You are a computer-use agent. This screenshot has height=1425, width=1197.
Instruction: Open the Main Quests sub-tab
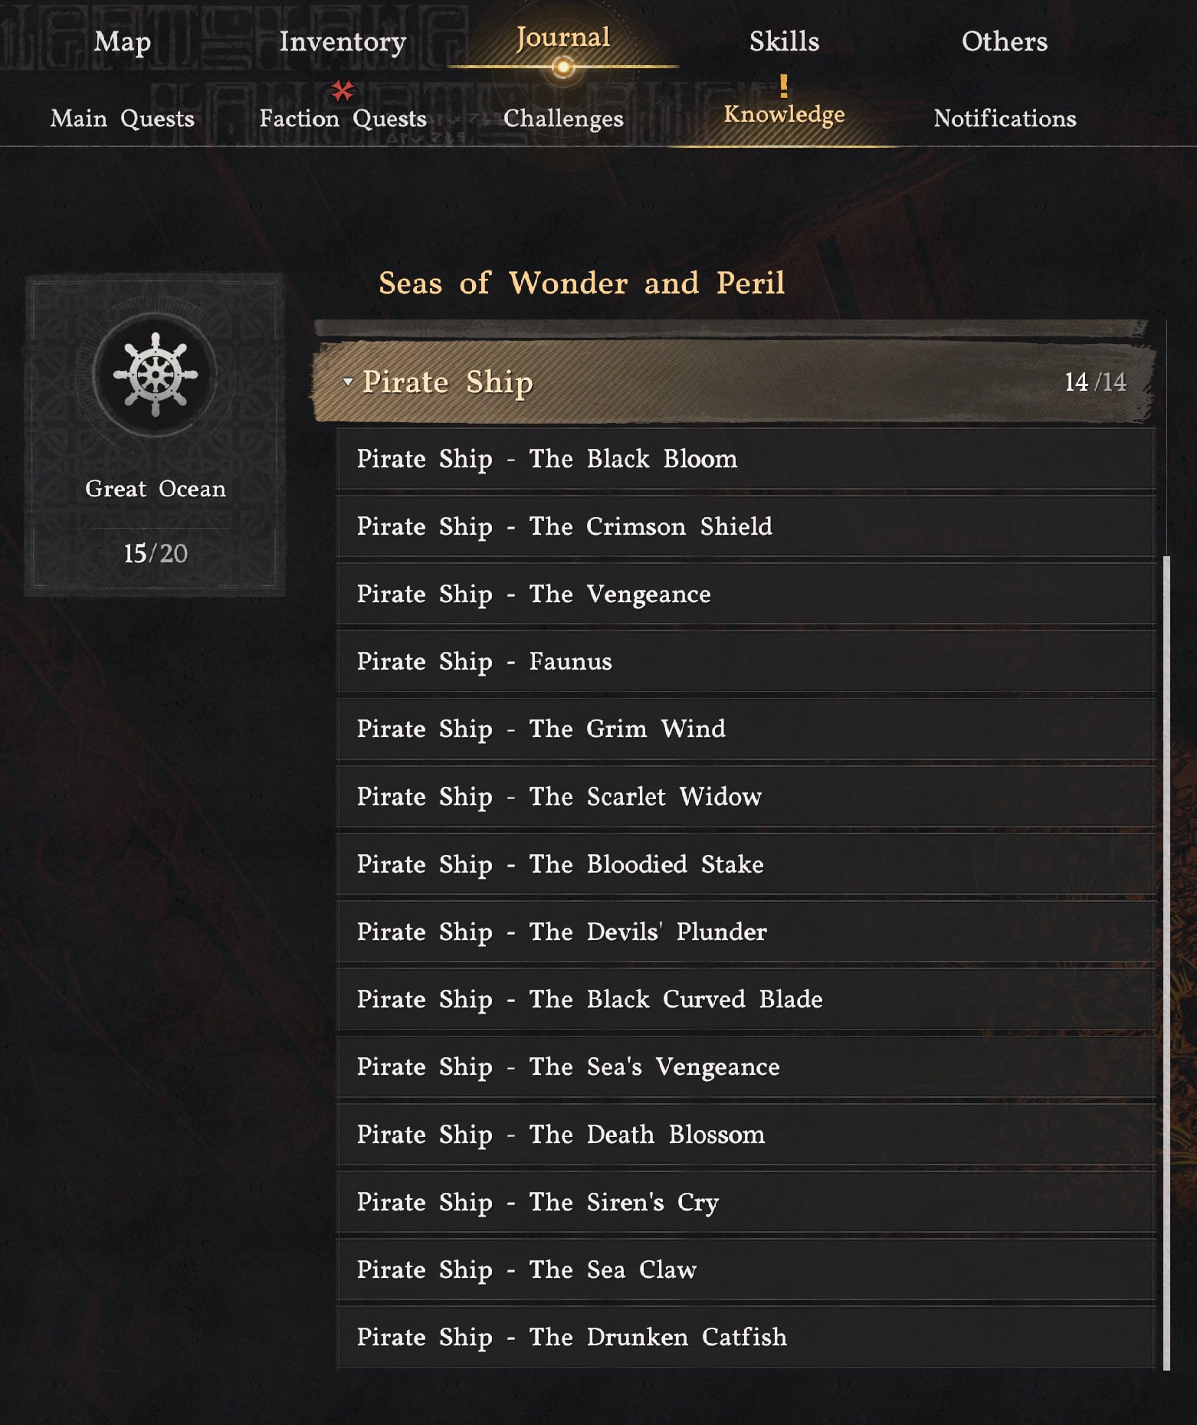[x=123, y=119]
